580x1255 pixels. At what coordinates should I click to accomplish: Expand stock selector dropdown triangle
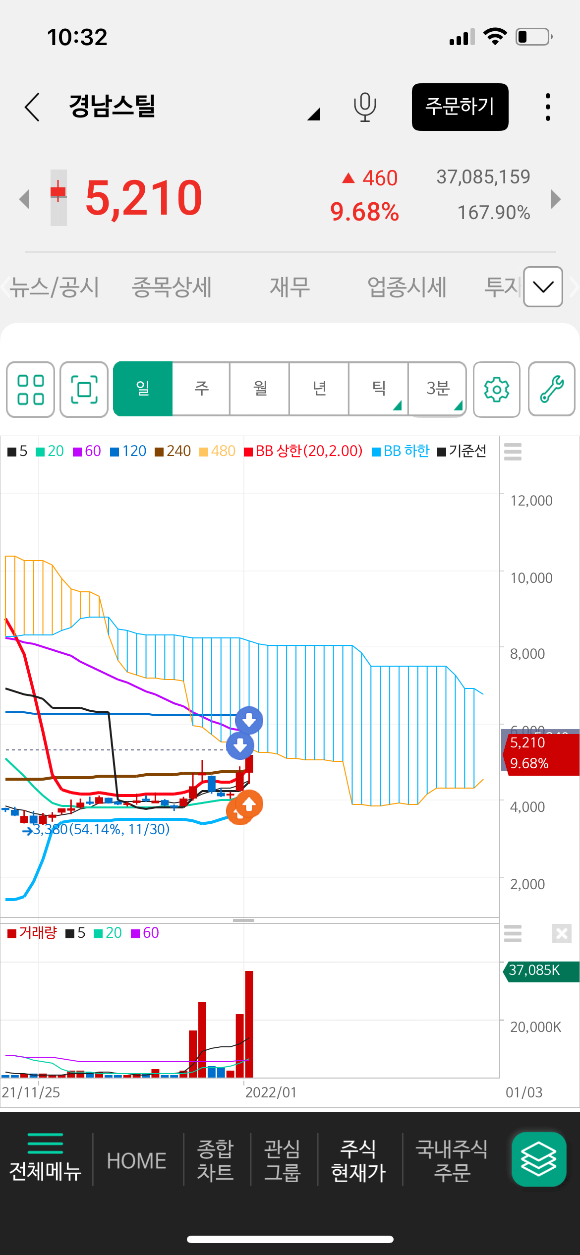click(313, 114)
